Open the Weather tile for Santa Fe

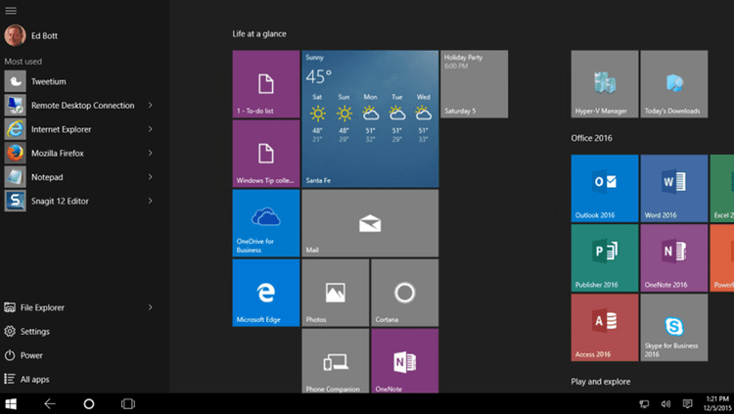370,119
